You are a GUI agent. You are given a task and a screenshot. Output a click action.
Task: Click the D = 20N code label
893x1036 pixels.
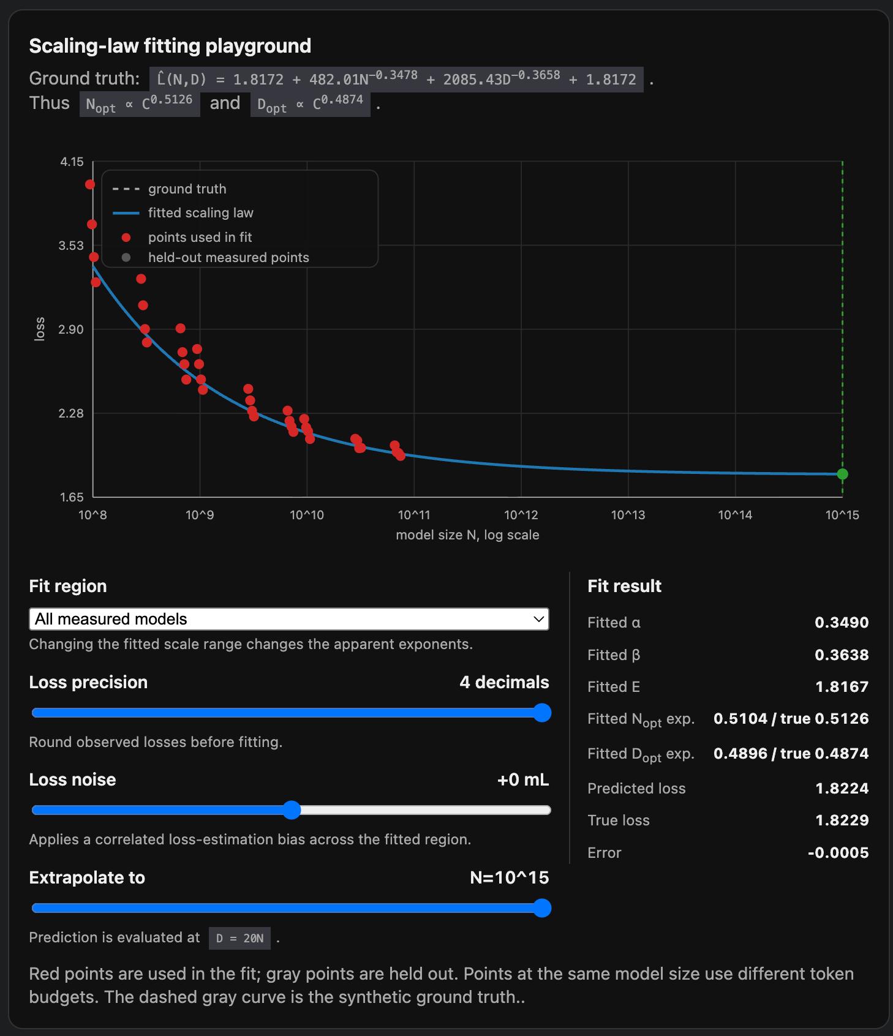click(x=239, y=938)
